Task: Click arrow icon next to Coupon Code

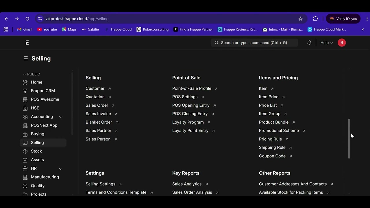Action: point(291,156)
